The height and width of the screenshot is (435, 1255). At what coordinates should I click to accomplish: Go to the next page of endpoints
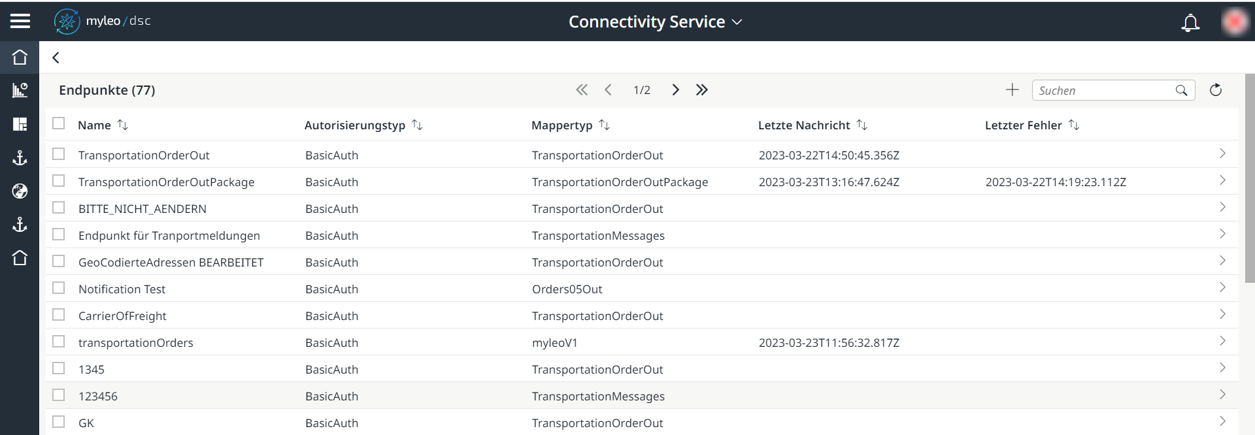point(676,90)
